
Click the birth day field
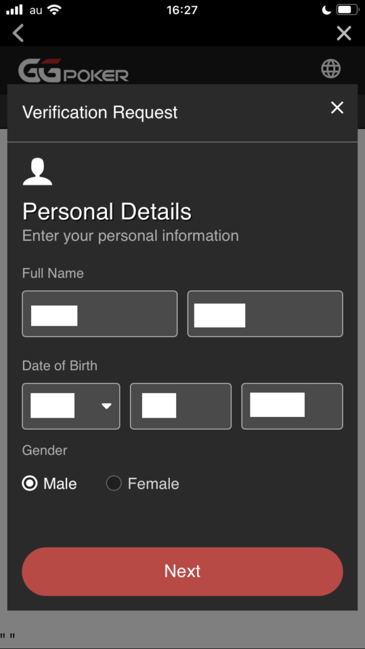tap(181, 406)
